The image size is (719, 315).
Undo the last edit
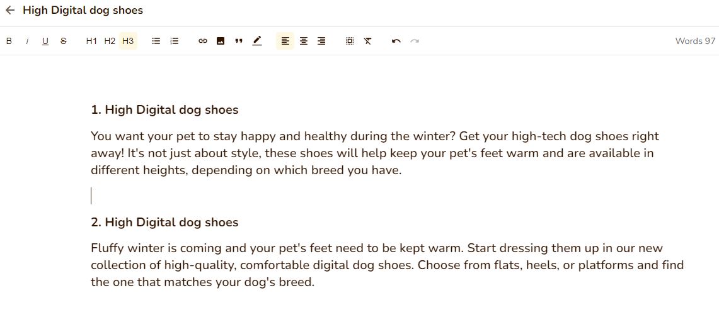click(396, 41)
